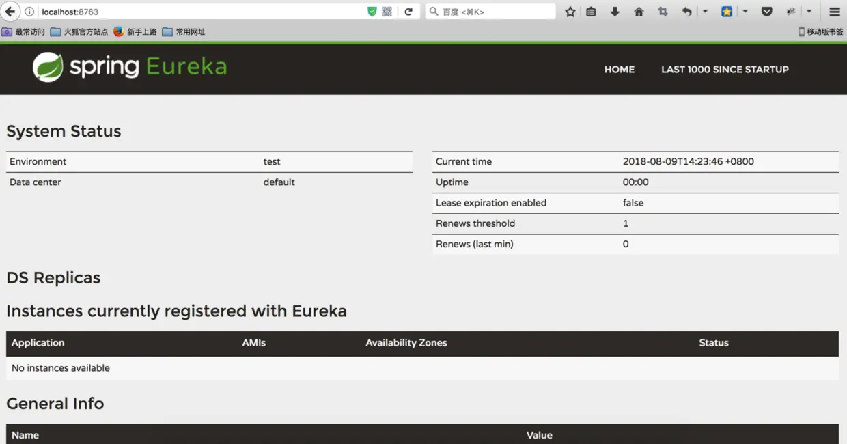Select the 'default' data center value
The height and width of the screenshot is (444, 847).
coord(279,182)
